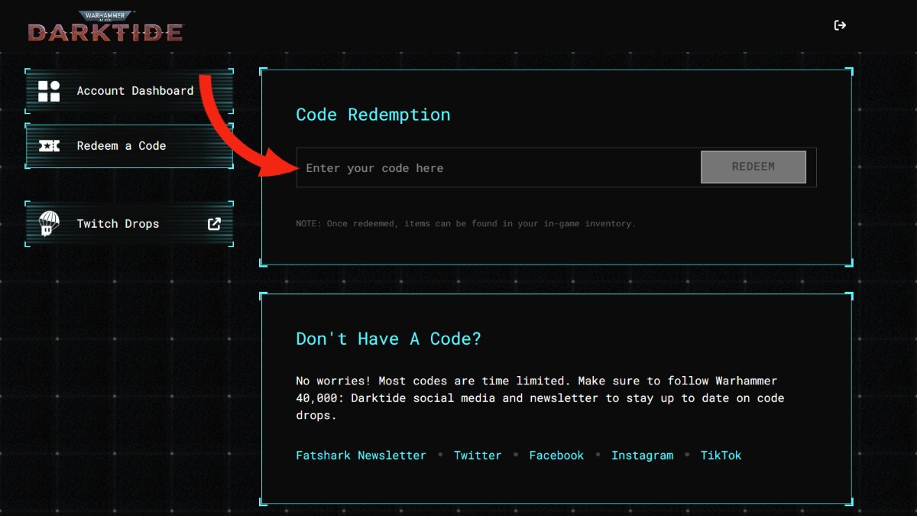Open the Account Dashboard menu item
Viewport: 917px width, 516px height.
coord(134,91)
